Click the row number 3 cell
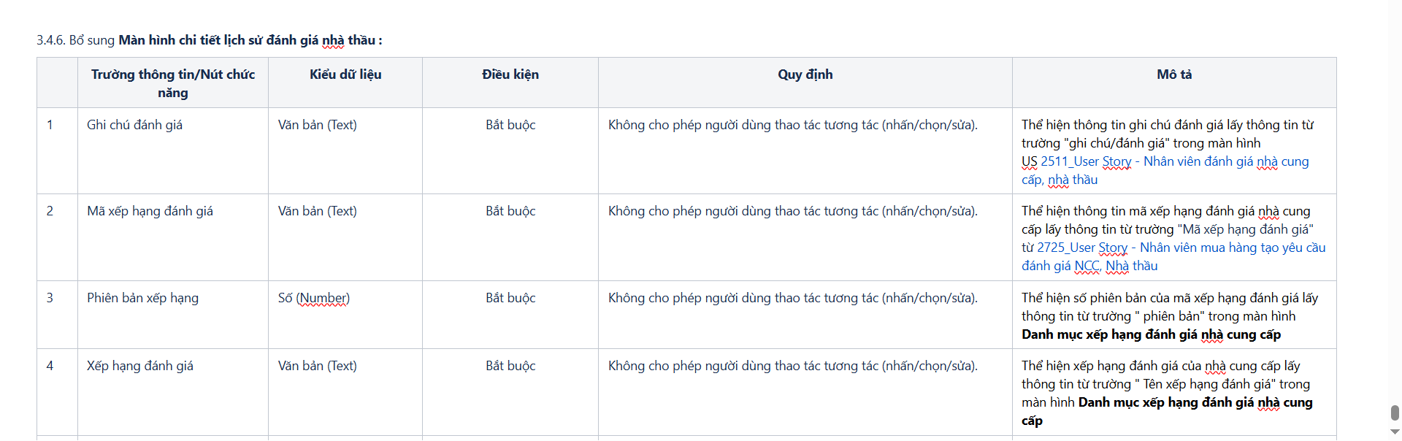This screenshot has width=1402, height=441. (50, 298)
